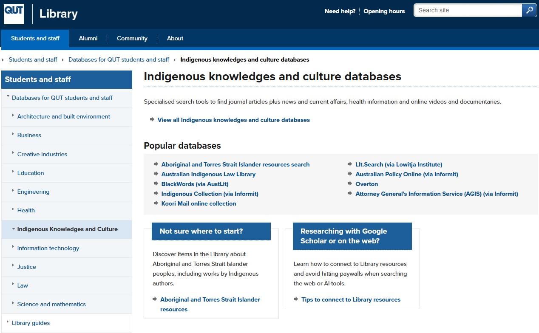Select the About tab
Screen dimensions: 539x333
[175, 38]
